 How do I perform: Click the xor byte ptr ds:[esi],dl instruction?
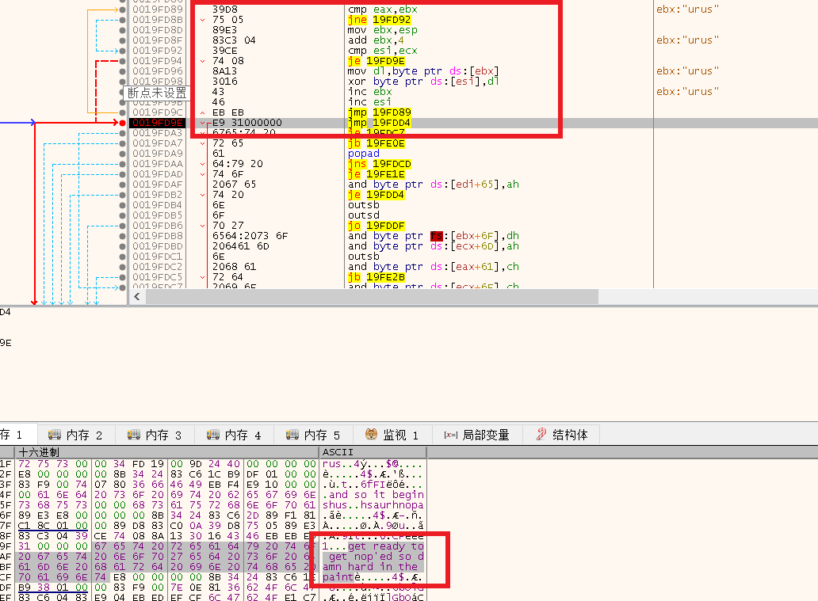click(x=423, y=82)
